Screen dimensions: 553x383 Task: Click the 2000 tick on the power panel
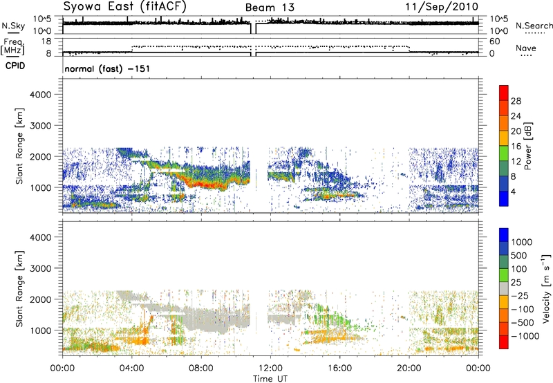41,156
